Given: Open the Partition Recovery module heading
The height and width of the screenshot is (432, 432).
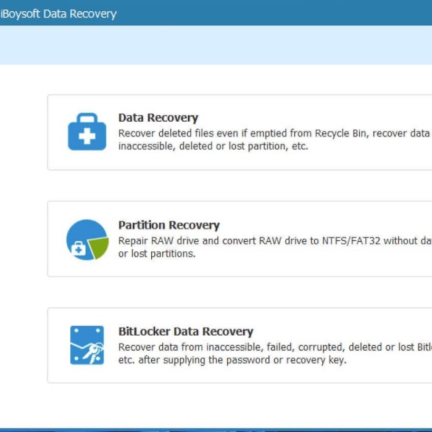Looking at the screenshot, I should click(169, 225).
